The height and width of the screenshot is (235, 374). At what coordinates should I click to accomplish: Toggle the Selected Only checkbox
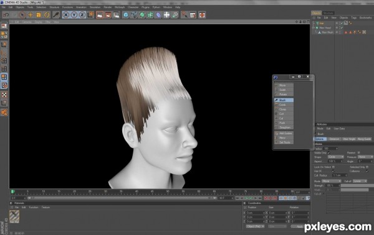[x=367, y=167]
